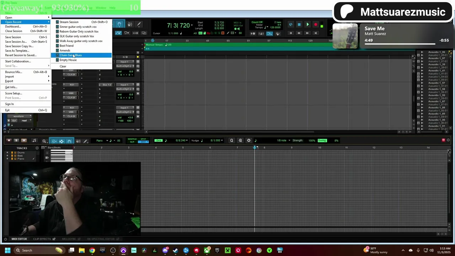
Task: Switch to the MIDI EDITOR tab
Action: click(19, 239)
